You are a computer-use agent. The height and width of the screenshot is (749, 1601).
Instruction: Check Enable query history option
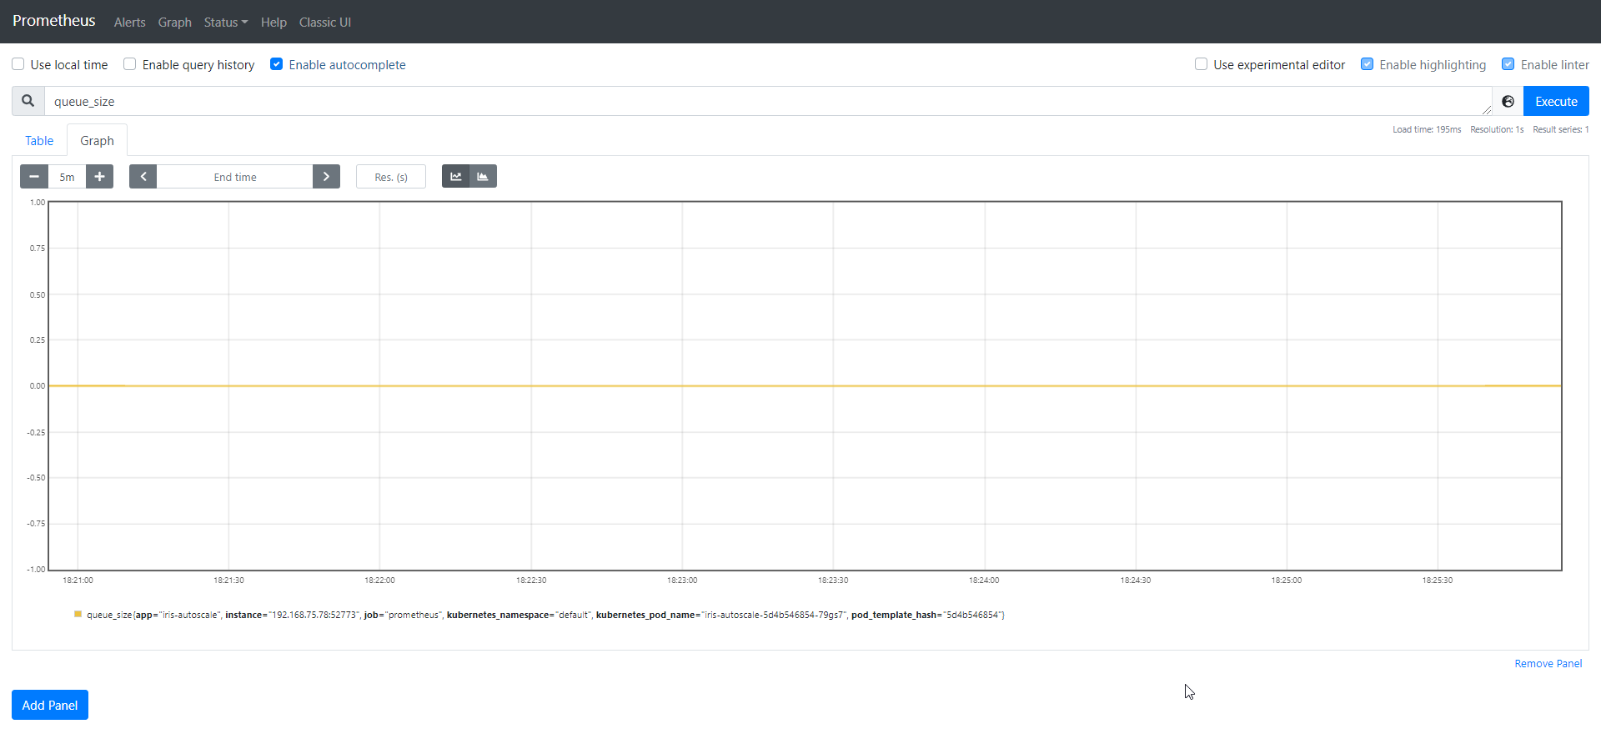click(x=130, y=64)
